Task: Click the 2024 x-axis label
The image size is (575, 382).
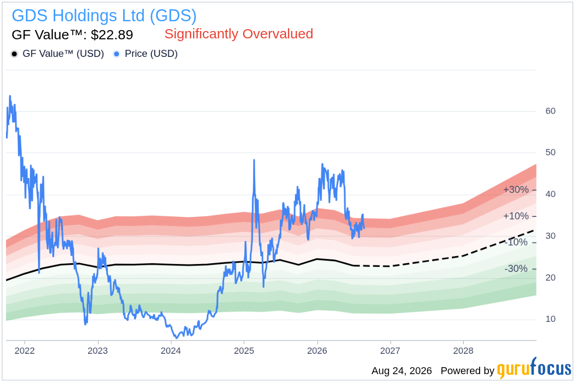Action: click(x=171, y=351)
